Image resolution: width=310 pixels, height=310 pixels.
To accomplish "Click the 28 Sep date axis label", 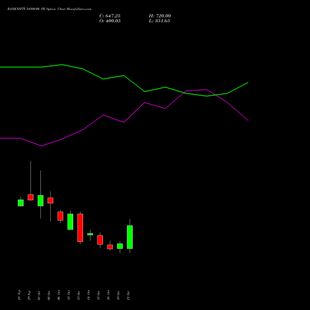I will click(19, 295).
